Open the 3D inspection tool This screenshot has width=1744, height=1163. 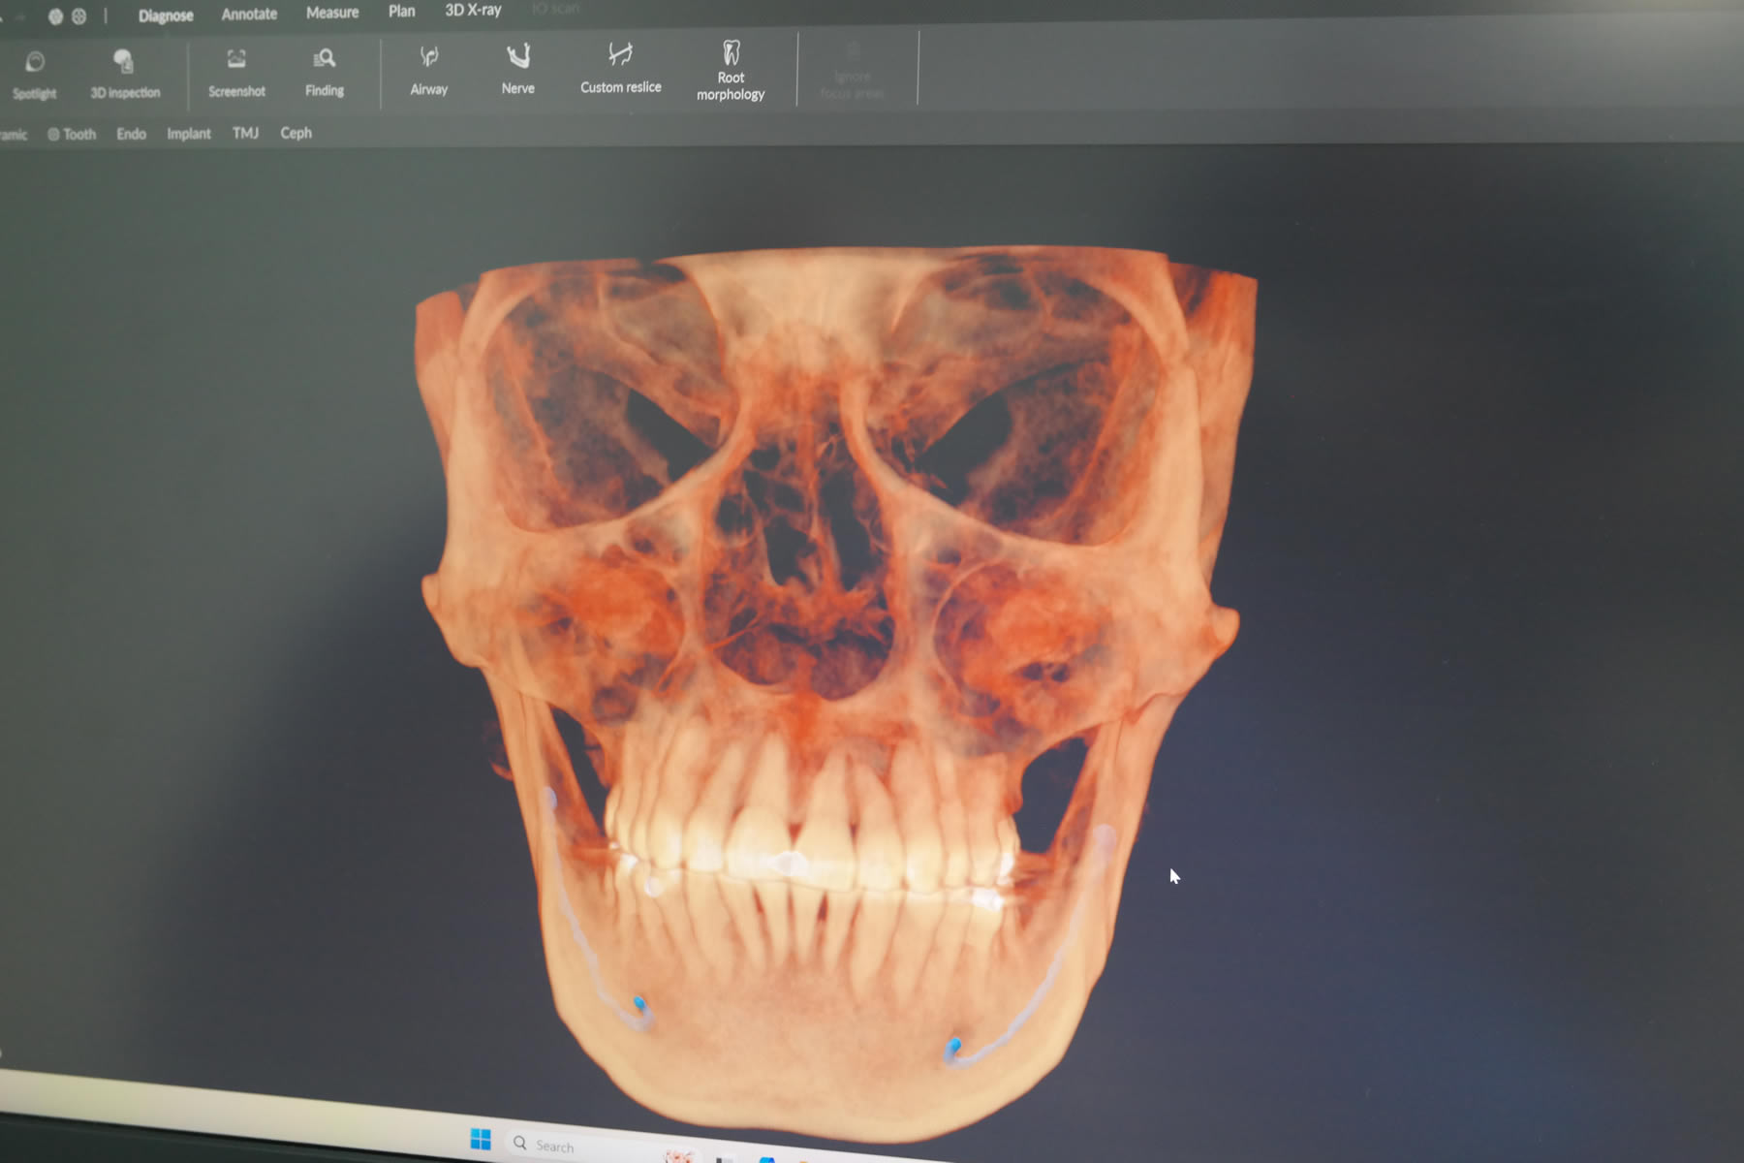pyautogui.click(x=124, y=74)
